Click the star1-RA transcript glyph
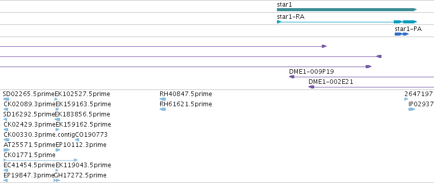 tap(346, 22)
